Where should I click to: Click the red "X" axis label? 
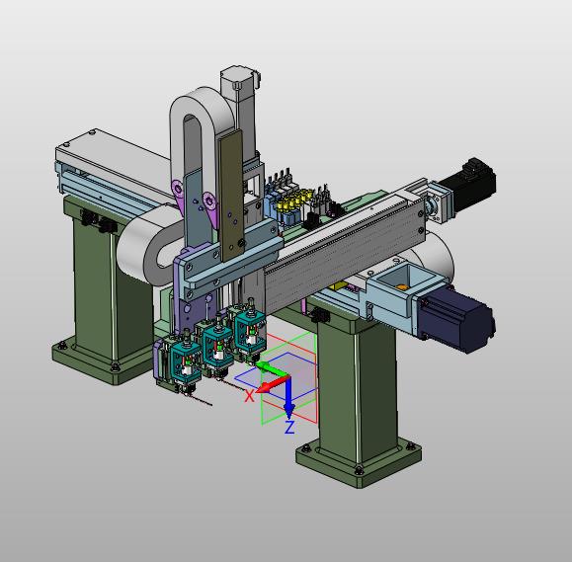[249, 396]
